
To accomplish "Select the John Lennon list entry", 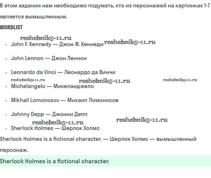I will (x=49, y=58).
